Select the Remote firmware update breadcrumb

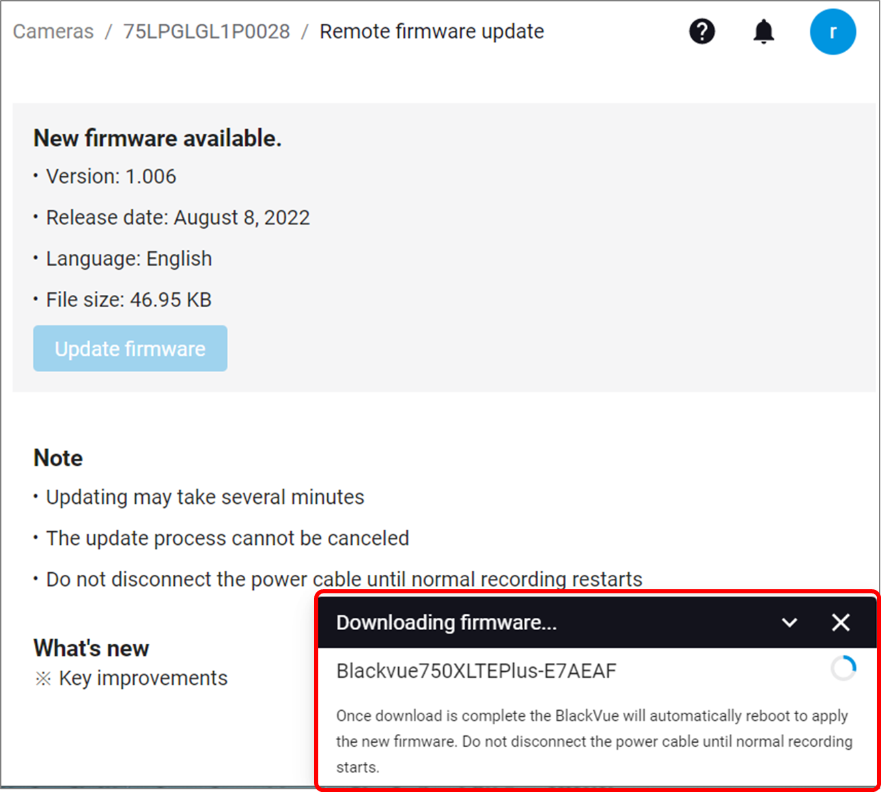click(432, 31)
